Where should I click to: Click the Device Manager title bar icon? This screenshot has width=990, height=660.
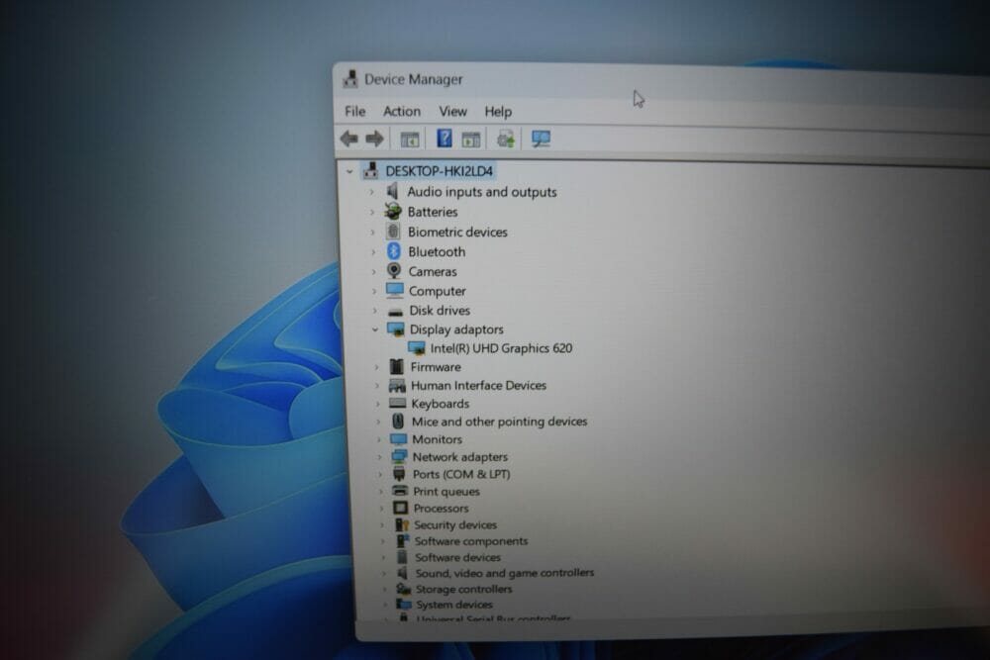pos(350,79)
